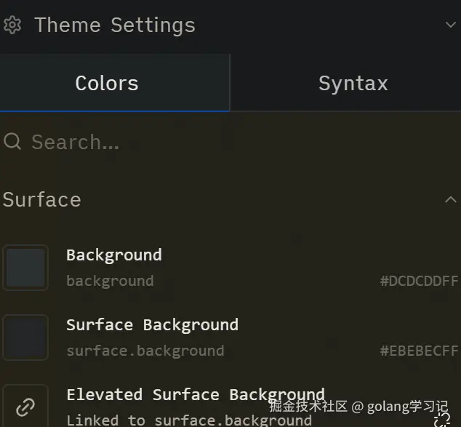
Task: Switch to the Syntax tab
Action: coord(353,84)
